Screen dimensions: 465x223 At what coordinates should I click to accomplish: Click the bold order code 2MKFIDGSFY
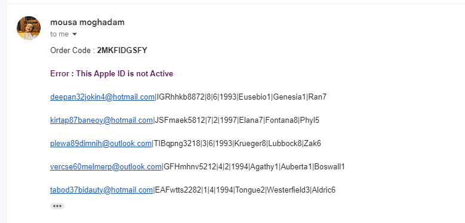(x=122, y=50)
